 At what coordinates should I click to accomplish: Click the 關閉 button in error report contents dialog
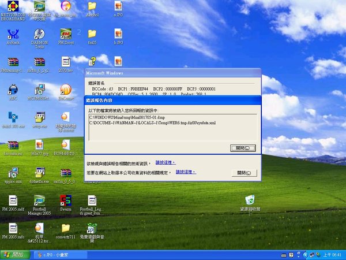[243, 148]
